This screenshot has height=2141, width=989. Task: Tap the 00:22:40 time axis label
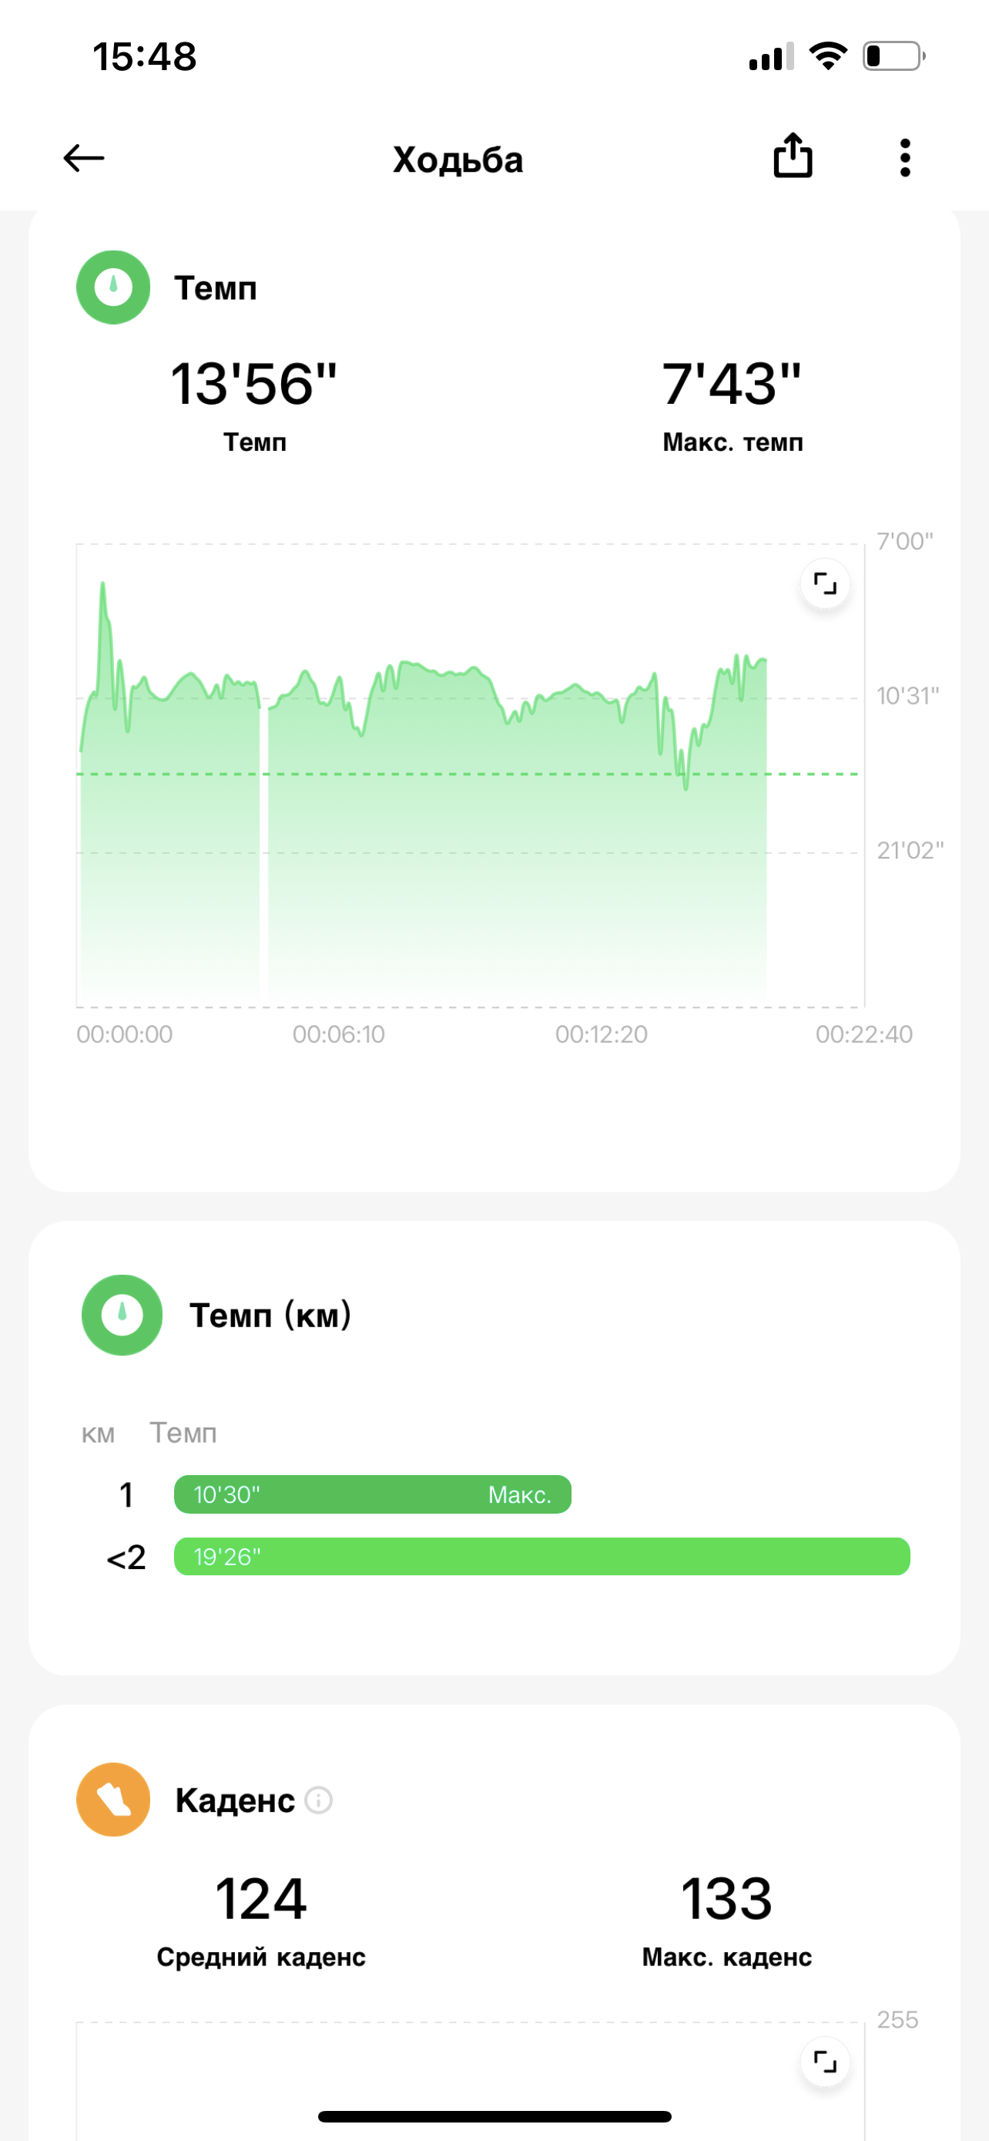[863, 1034]
